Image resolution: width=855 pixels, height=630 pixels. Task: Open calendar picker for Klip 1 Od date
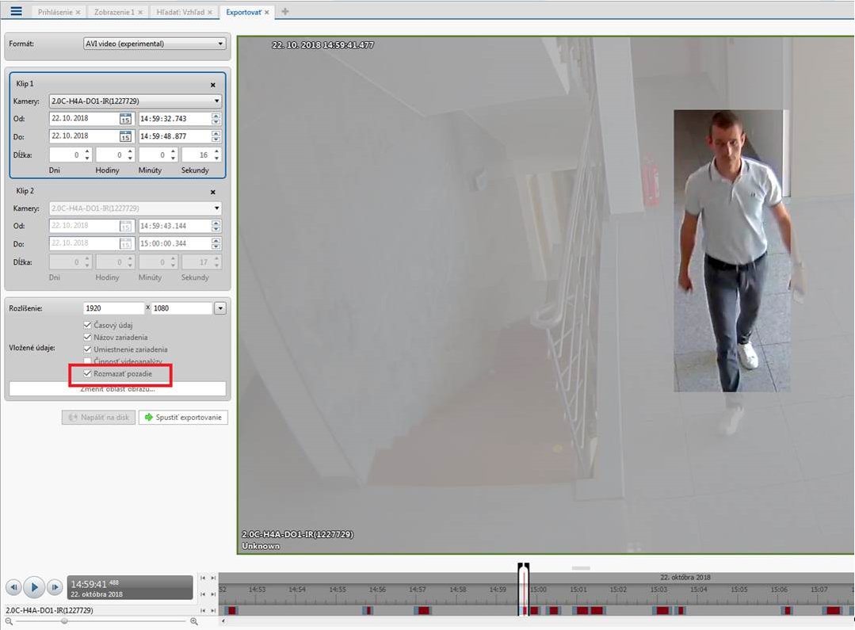point(125,119)
